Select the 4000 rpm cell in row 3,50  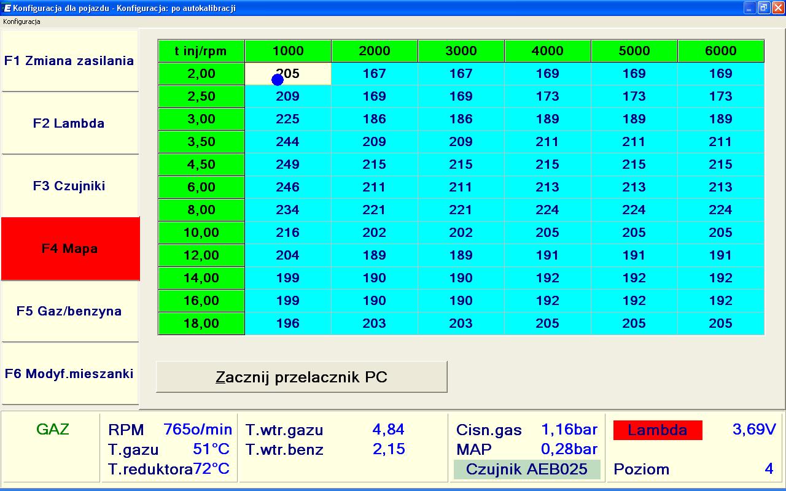tap(548, 142)
